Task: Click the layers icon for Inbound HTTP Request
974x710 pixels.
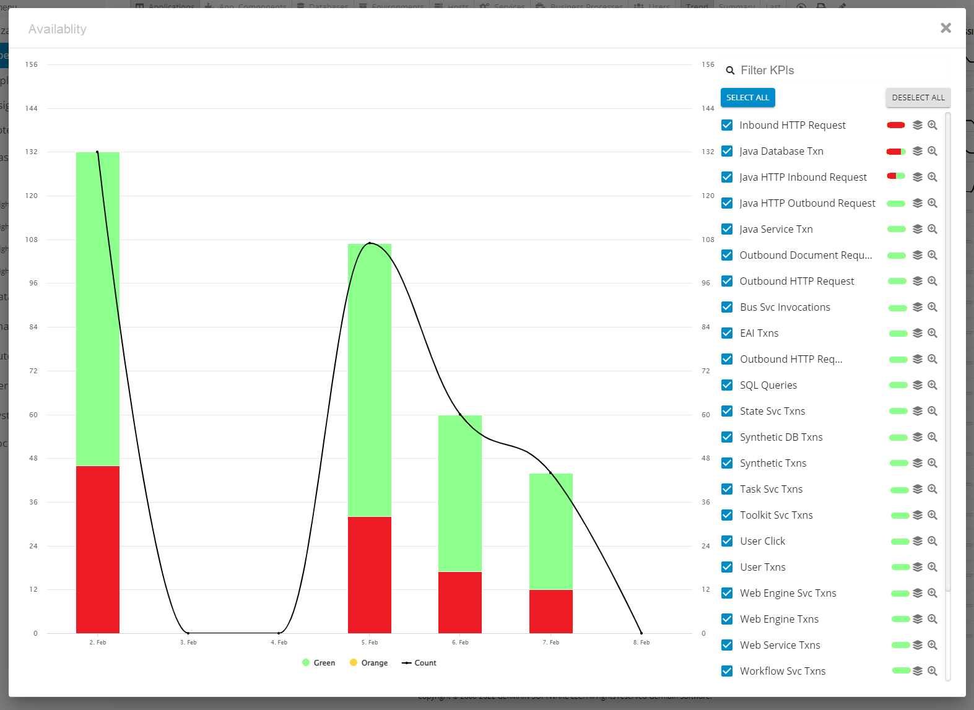Action: tap(917, 125)
